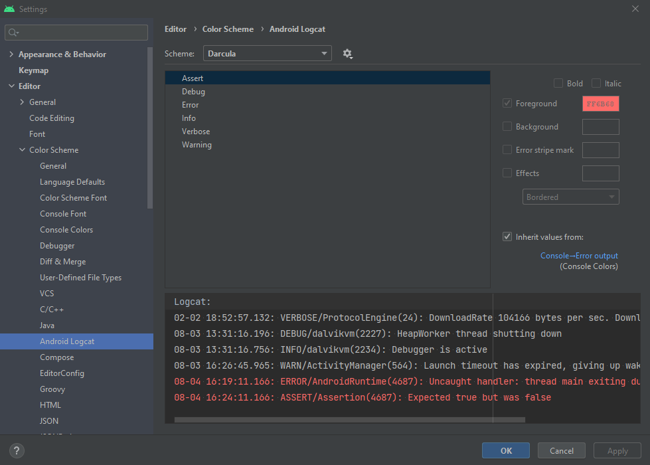Click the Android icon in title bar
The image size is (650, 465).
[9, 9]
